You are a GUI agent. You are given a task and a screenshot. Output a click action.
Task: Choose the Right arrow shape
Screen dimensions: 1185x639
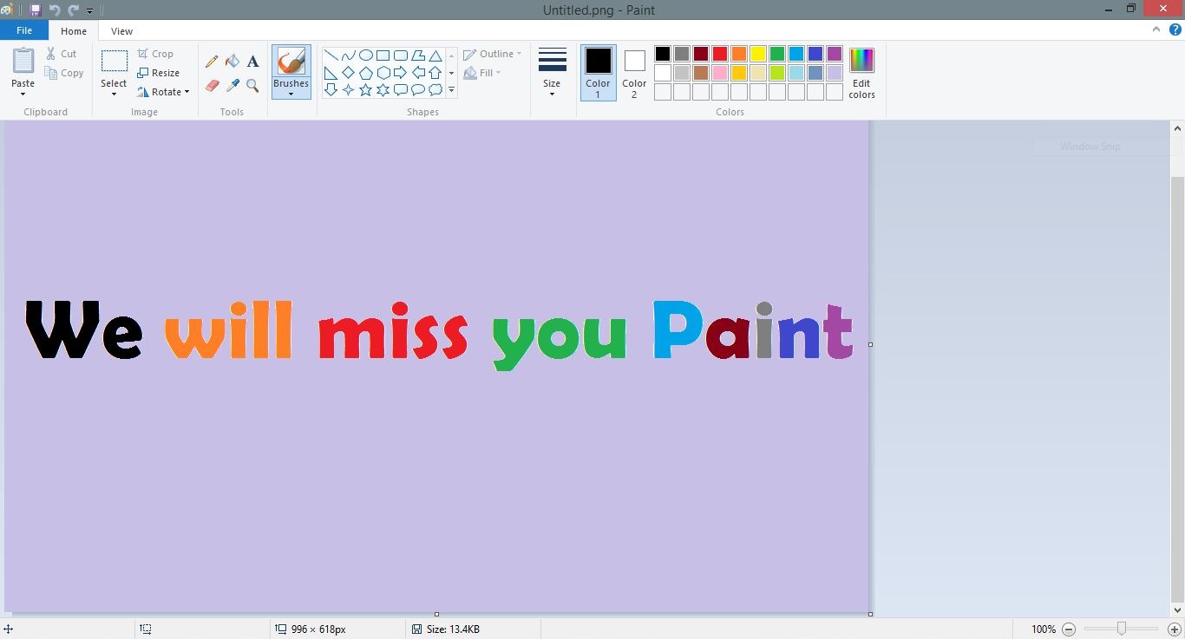pos(401,73)
